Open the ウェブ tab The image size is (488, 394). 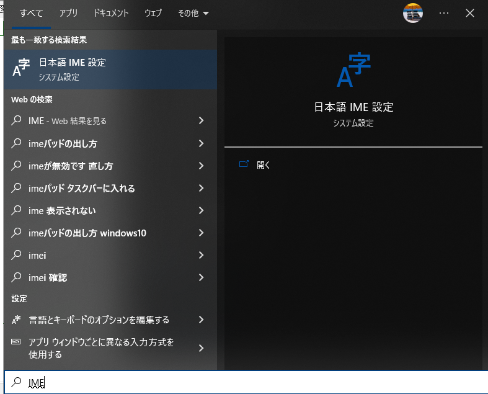pyautogui.click(x=153, y=14)
